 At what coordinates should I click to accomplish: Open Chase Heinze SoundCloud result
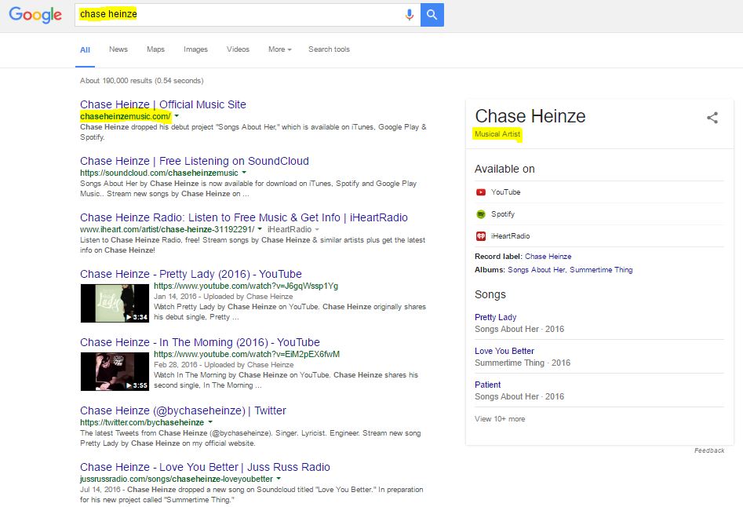point(195,161)
